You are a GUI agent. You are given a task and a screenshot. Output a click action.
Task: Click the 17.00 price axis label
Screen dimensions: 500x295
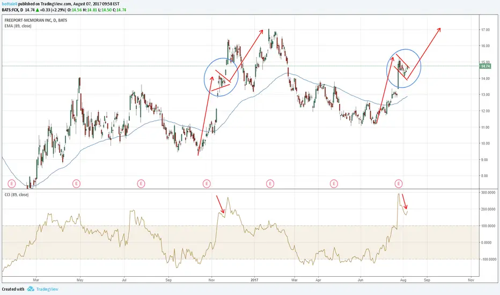(486, 29)
